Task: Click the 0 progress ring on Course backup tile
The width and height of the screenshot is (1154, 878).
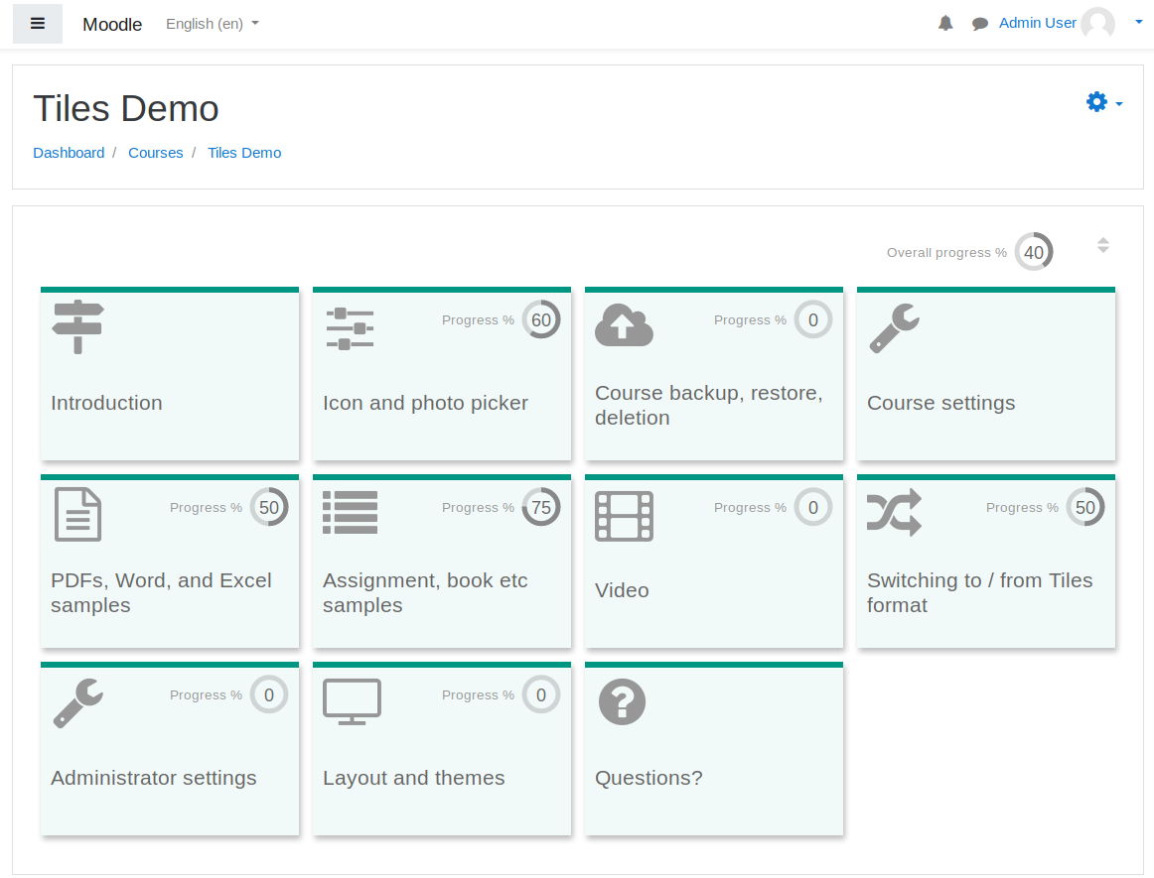Action: point(813,319)
